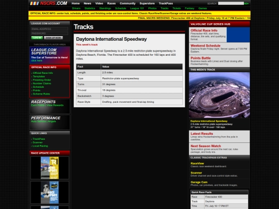Open the Home menu item
279x209 pixels.
pyautogui.click(x=75, y=4)
